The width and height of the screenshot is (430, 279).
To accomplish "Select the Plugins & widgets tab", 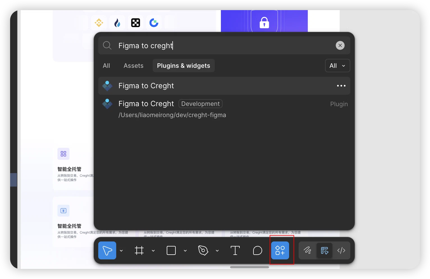I will [x=184, y=66].
